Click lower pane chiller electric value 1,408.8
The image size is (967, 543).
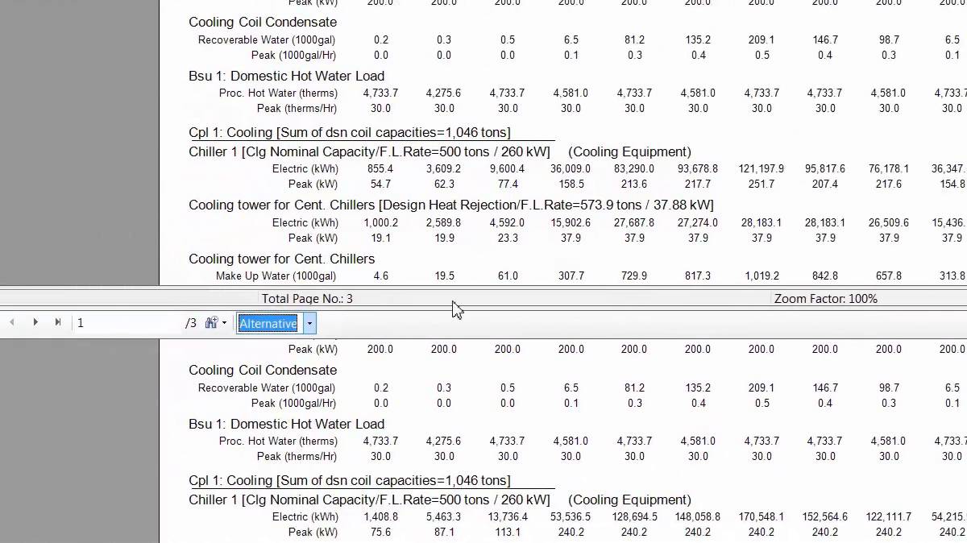tap(380, 516)
